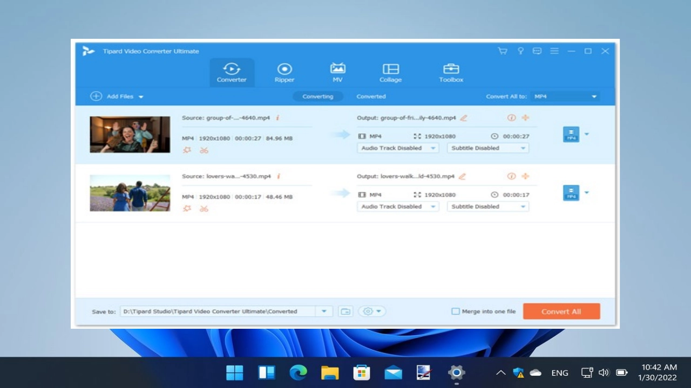Viewport: 691px width, 388px height.
Task: Enable Merge into one file checkbox
Action: (x=456, y=311)
